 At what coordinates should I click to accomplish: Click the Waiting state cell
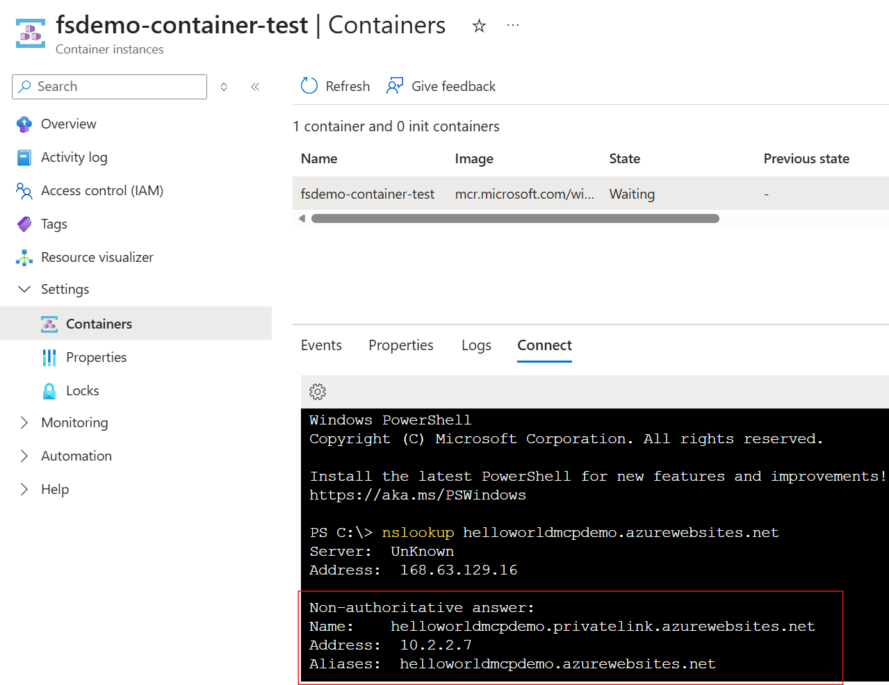click(x=632, y=195)
